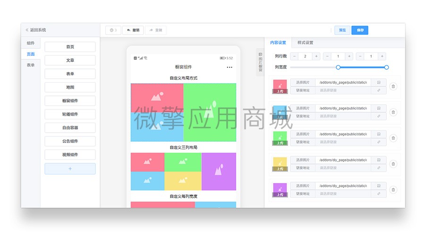Click 重做 redo button

[156, 30]
